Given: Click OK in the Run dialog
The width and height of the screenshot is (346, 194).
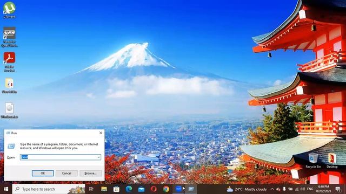Looking at the screenshot, I should tap(43, 173).
